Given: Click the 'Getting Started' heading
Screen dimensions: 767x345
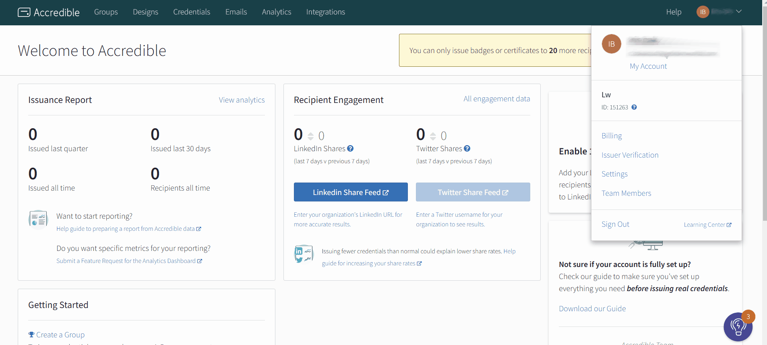Looking at the screenshot, I should 58,305.
